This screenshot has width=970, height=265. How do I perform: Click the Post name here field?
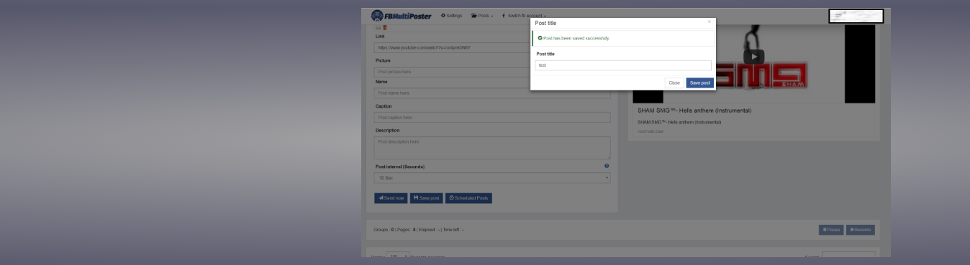pos(492,93)
